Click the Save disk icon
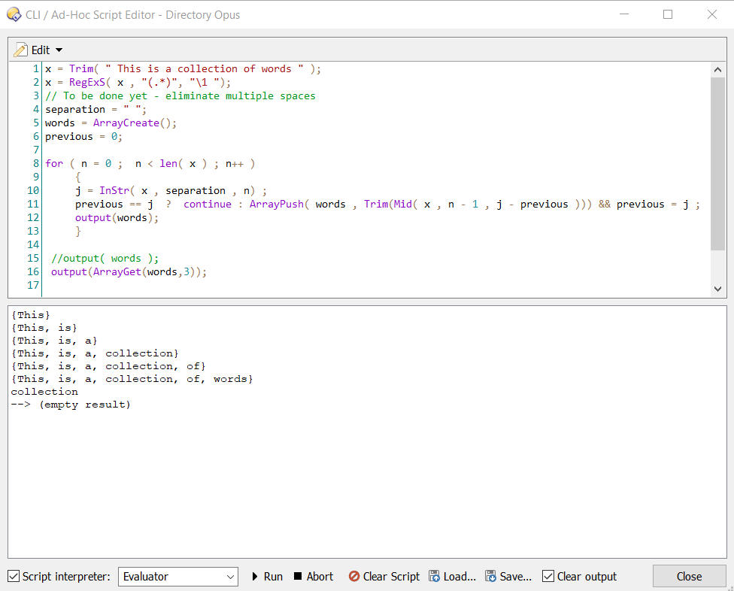The height and width of the screenshot is (591, 734). [x=491, y=577]
